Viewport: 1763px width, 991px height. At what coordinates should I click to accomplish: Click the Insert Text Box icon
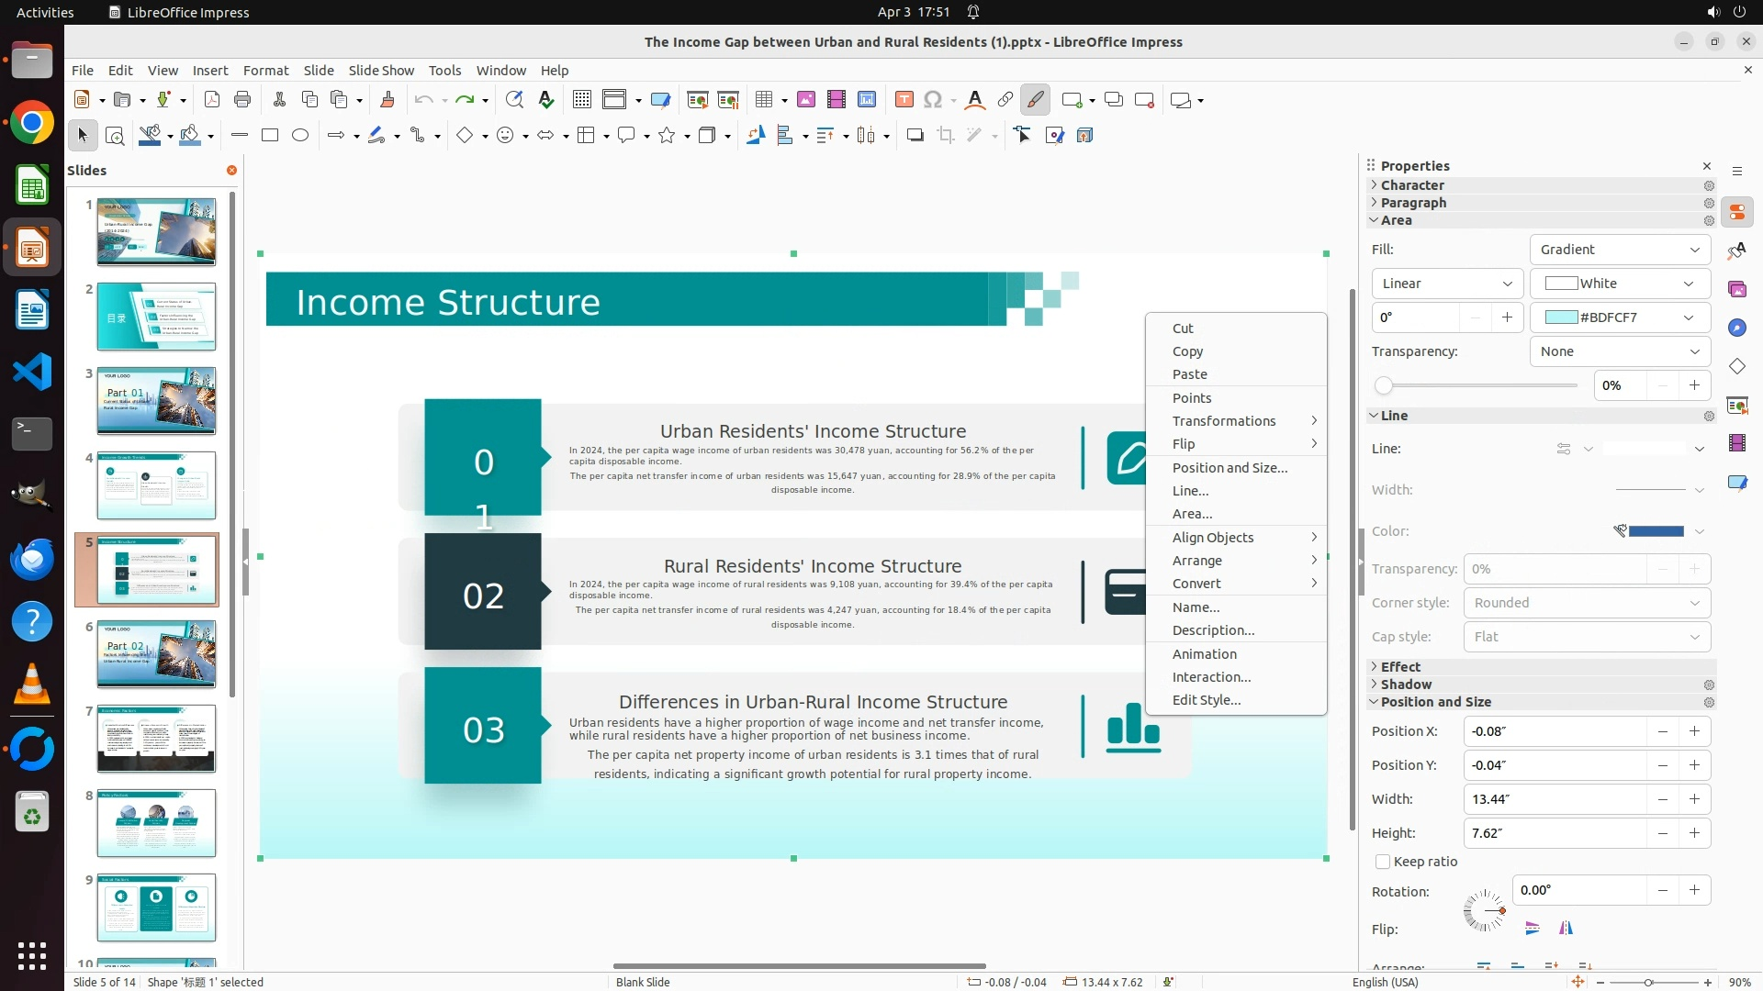pyautogui.click(x=904, y=100)
